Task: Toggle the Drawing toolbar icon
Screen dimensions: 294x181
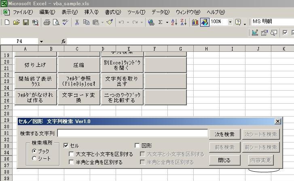Action: (x=205, y=22)
